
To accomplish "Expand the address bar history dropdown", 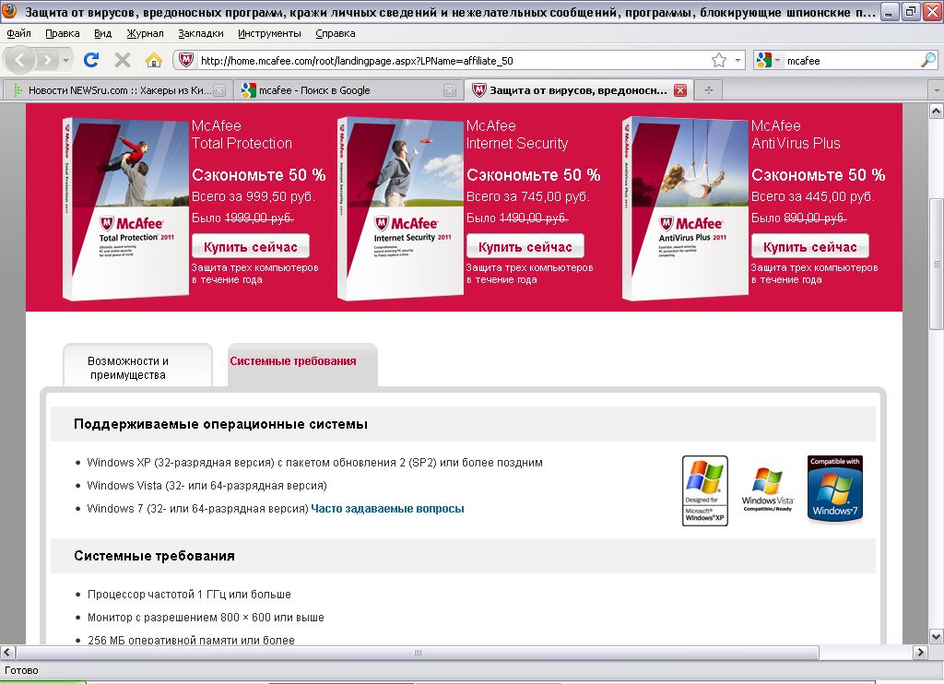I will coord(737,60).
